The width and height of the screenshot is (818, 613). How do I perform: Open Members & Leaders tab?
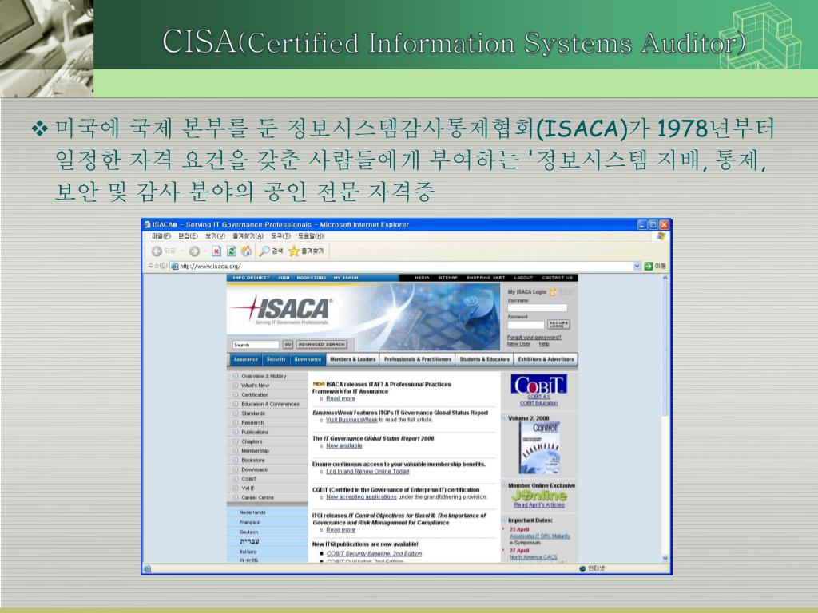[x=352, y=359]
